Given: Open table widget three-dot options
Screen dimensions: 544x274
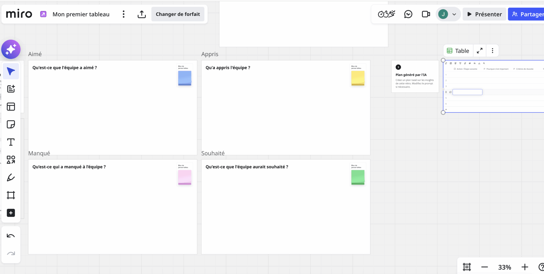Looking at the screenshot, I should point(492,51).
